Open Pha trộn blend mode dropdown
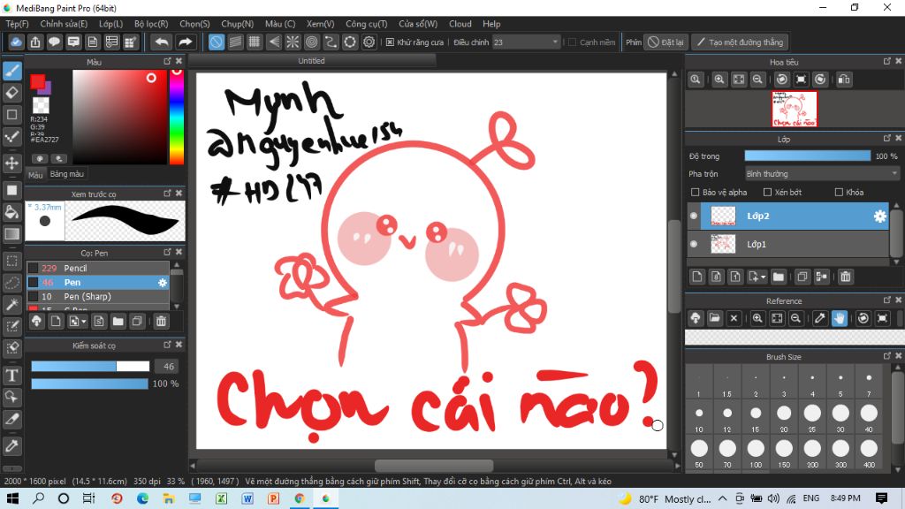The width and height of the screenshot is (905, 509). pos(822,174)
